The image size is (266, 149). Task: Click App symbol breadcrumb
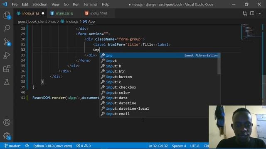(91, 22)
